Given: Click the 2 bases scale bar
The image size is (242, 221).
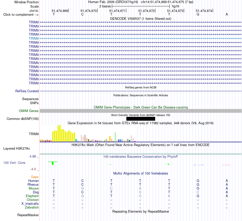Looking at the screenshot, I should click(141, 6).
